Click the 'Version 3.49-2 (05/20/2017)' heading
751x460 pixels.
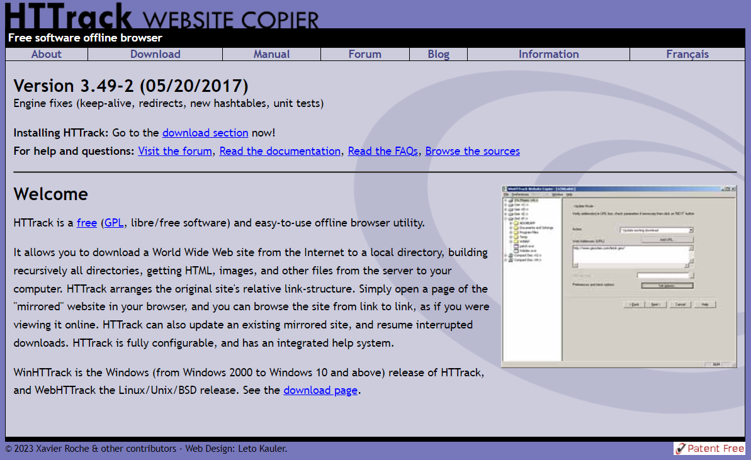[x=131, y=86]
